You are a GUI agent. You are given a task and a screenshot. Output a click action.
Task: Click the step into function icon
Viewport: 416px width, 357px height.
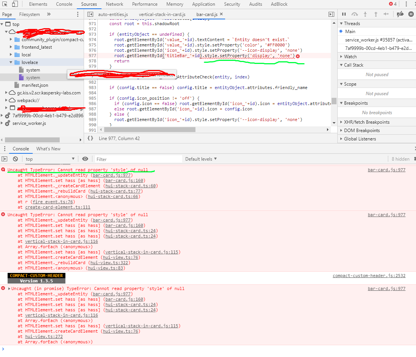365,14
